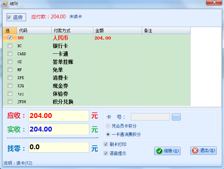Click the 未读卡 status text

coord(76,17)
